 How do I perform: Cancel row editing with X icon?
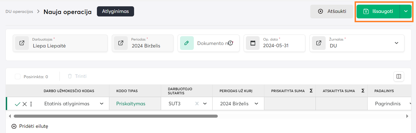[25, 104]
